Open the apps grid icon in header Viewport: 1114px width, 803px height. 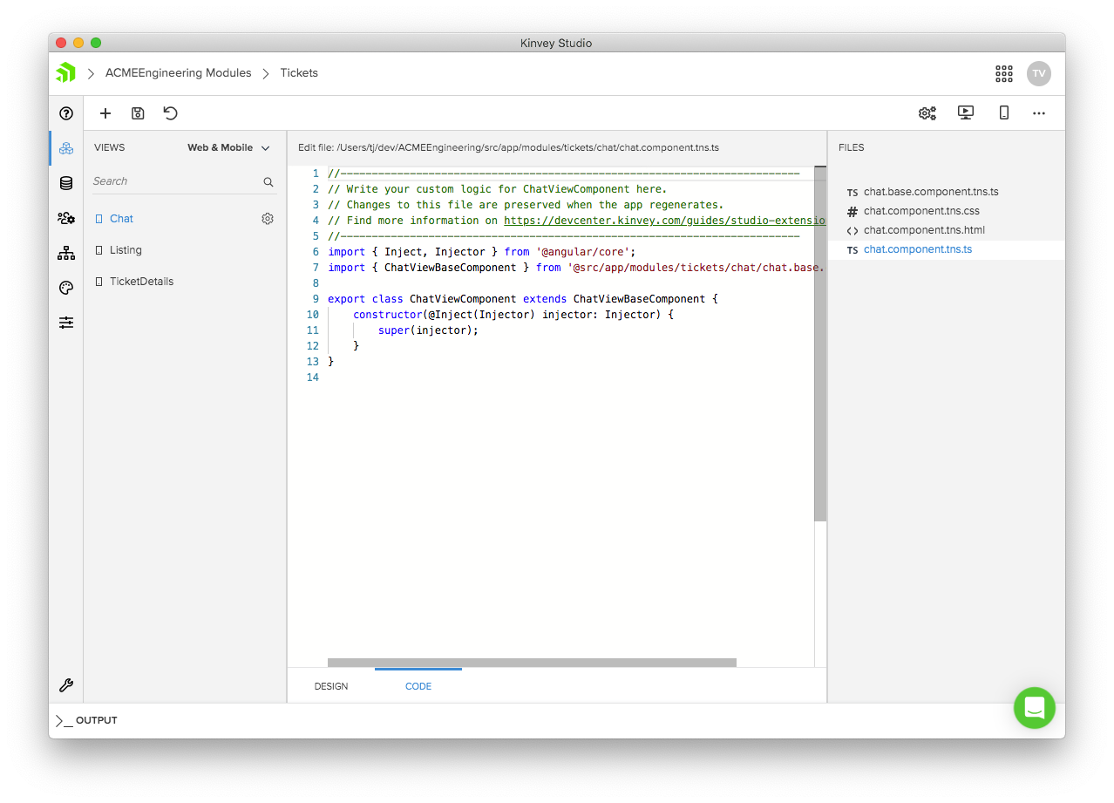click(x=1003, y=73)
